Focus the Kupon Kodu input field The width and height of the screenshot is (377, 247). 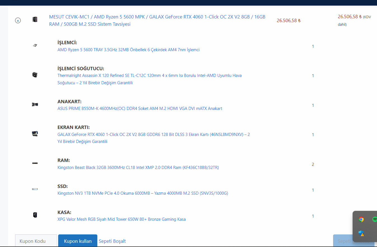(x=36, y=241)
